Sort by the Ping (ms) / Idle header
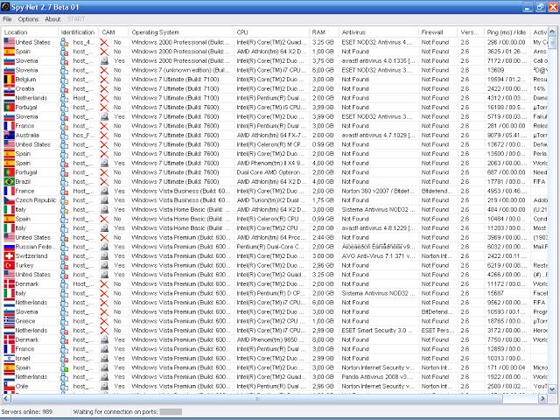 (x=507, y=32)
